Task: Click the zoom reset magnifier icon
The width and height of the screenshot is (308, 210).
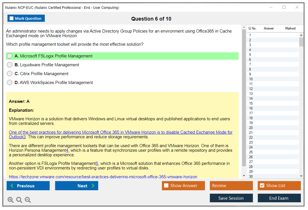Action: (x=19, y=200)
